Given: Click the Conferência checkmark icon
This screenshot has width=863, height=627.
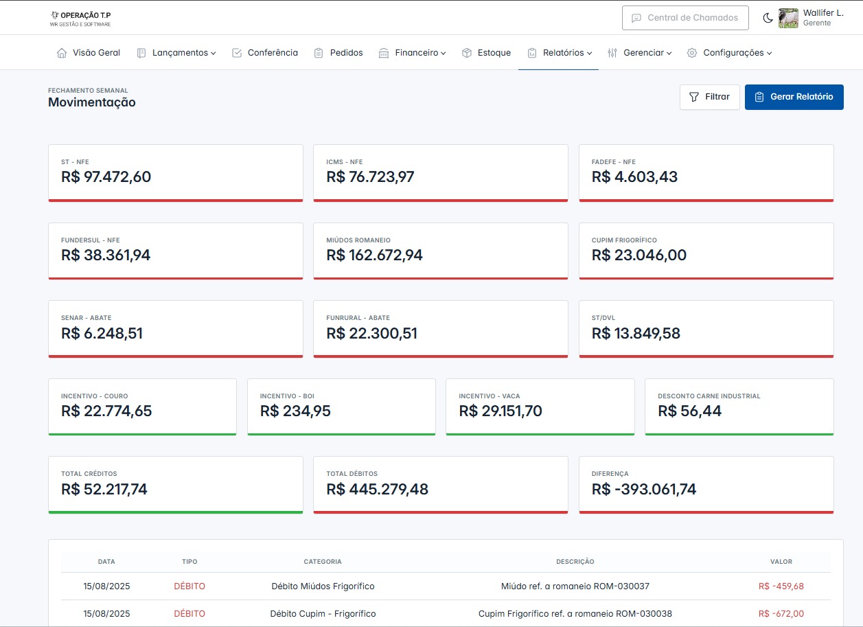Looking at the screenshot, I should tap(237, 53).
